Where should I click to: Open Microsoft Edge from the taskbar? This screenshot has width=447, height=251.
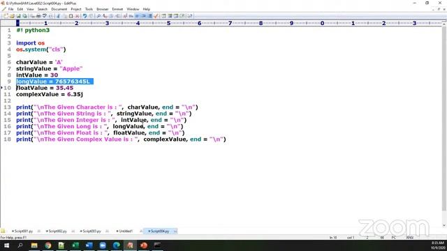(117, 245)
